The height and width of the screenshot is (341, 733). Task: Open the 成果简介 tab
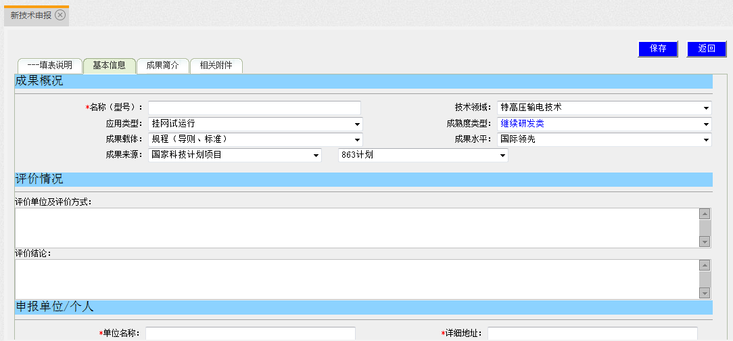[x=162, y=66]
